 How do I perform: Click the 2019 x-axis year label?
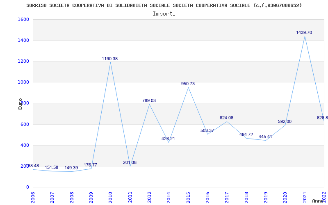click(x=266, y=197)
